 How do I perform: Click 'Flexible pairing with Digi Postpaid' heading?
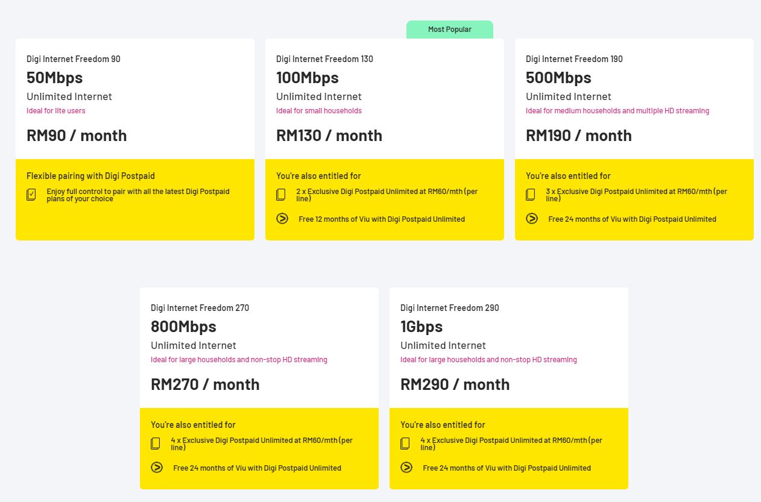(90, 176)
